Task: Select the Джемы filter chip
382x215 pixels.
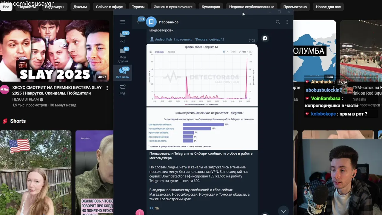Action: 80,7
